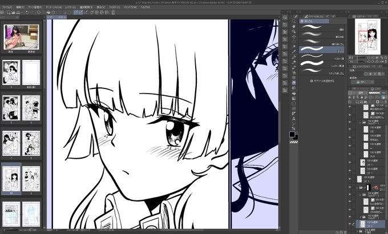Screen dimensions: 388x234
Task: Select the Eyedropper tool
Action: point(294,52)
